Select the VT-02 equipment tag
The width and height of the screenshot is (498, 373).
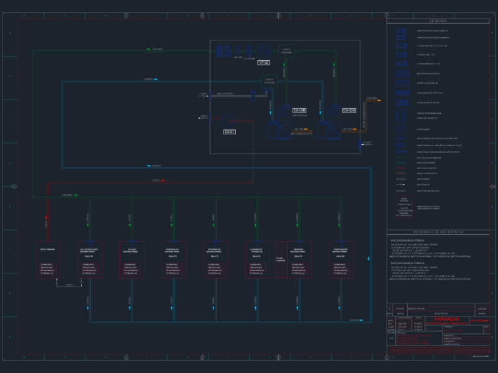coord(263,63)
